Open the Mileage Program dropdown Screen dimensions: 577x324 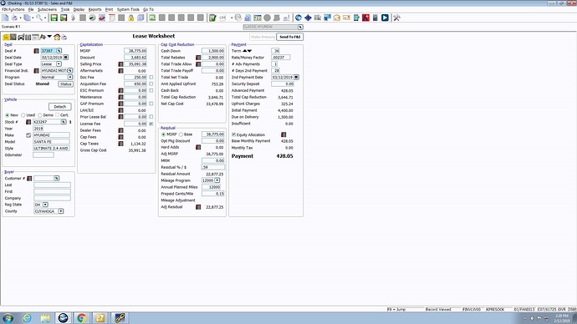pos(217,180)
